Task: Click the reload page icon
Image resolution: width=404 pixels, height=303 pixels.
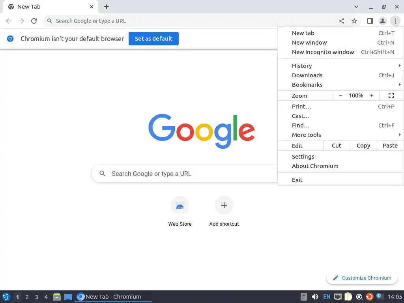Action: pyautogui.click(x=34, y=21)
